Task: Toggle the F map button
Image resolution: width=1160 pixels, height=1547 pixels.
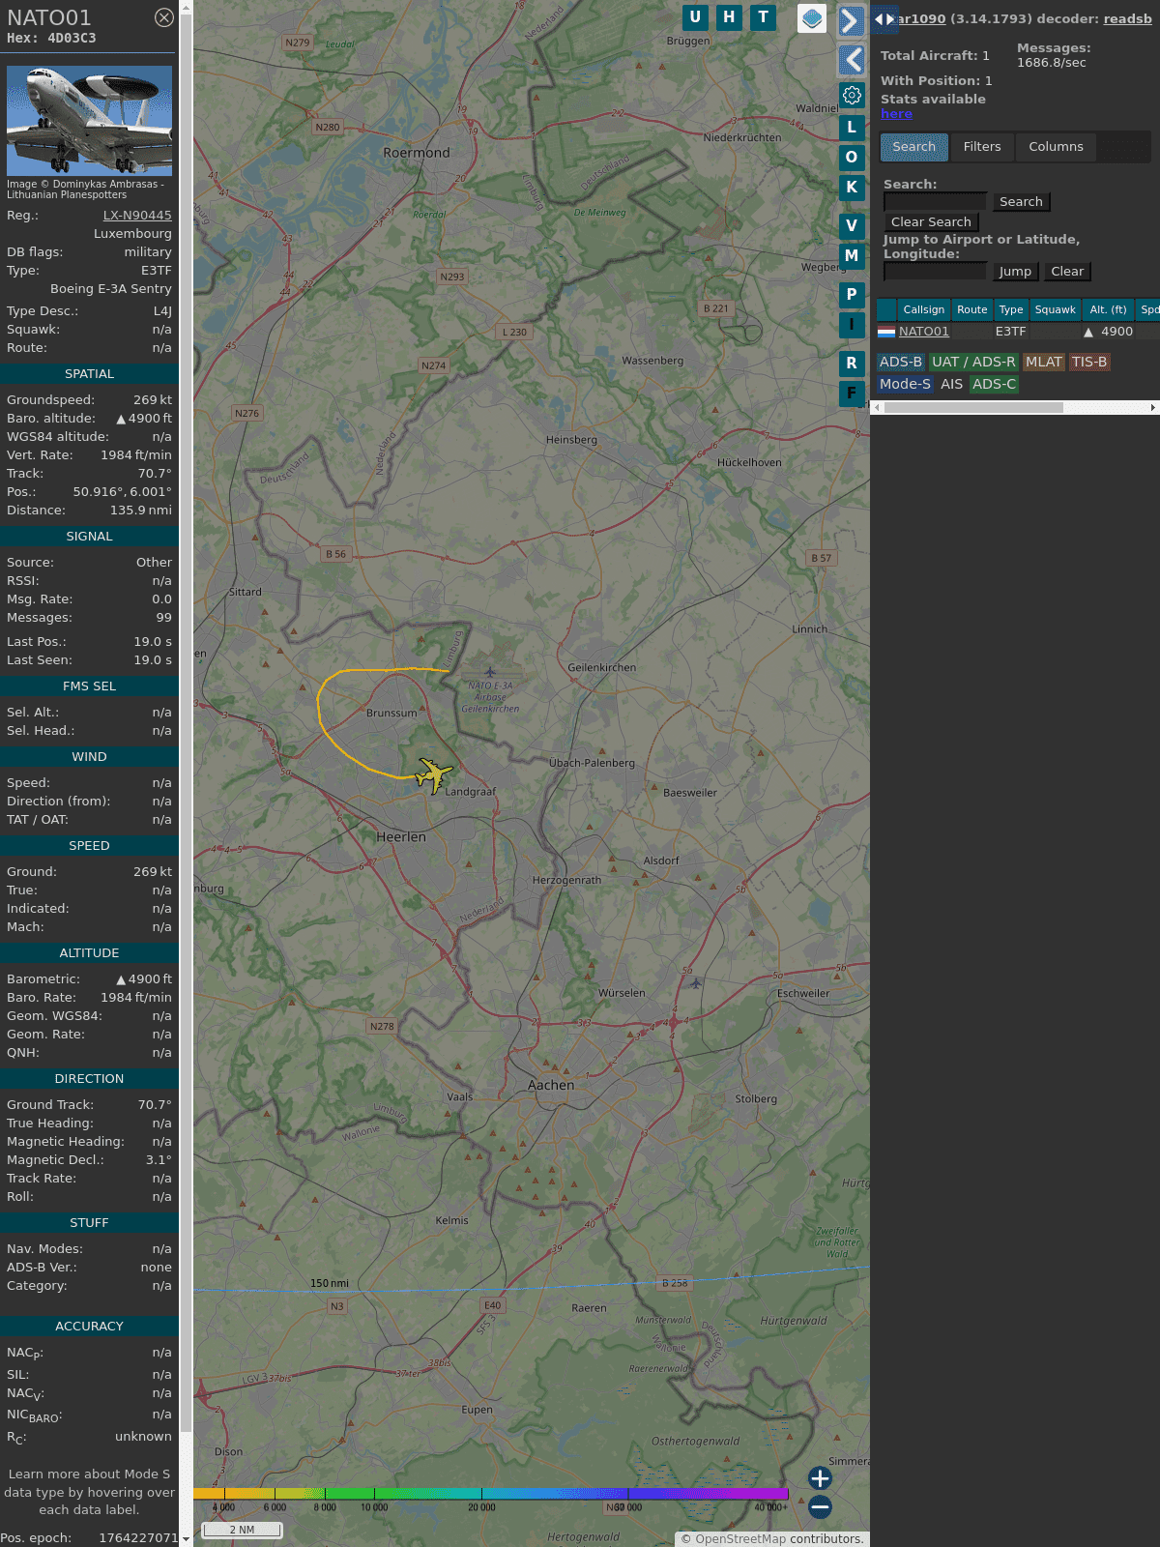Action: click(852, 393)
